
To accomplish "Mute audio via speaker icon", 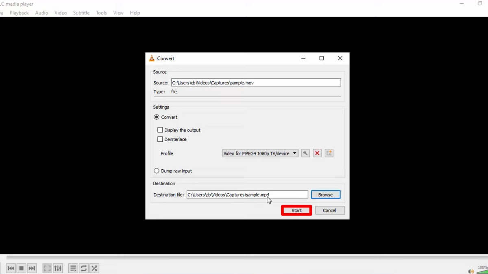I will (x=471, y=271).
